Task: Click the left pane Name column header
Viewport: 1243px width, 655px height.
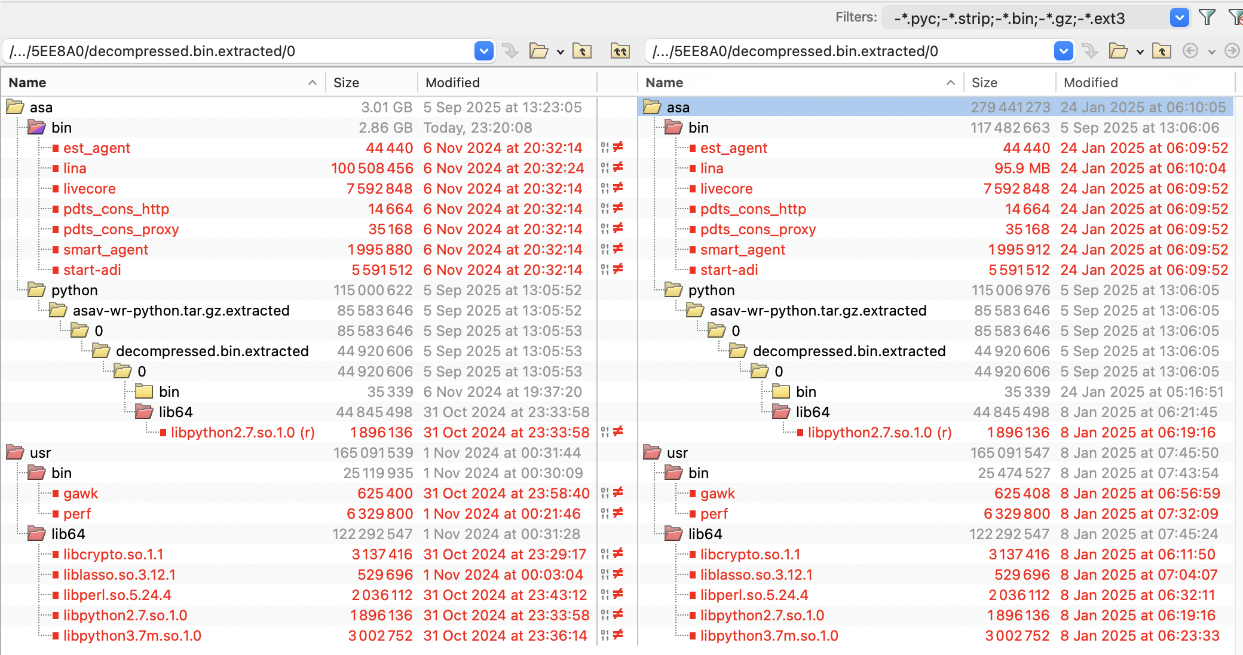Action: (x=27, y=82)
